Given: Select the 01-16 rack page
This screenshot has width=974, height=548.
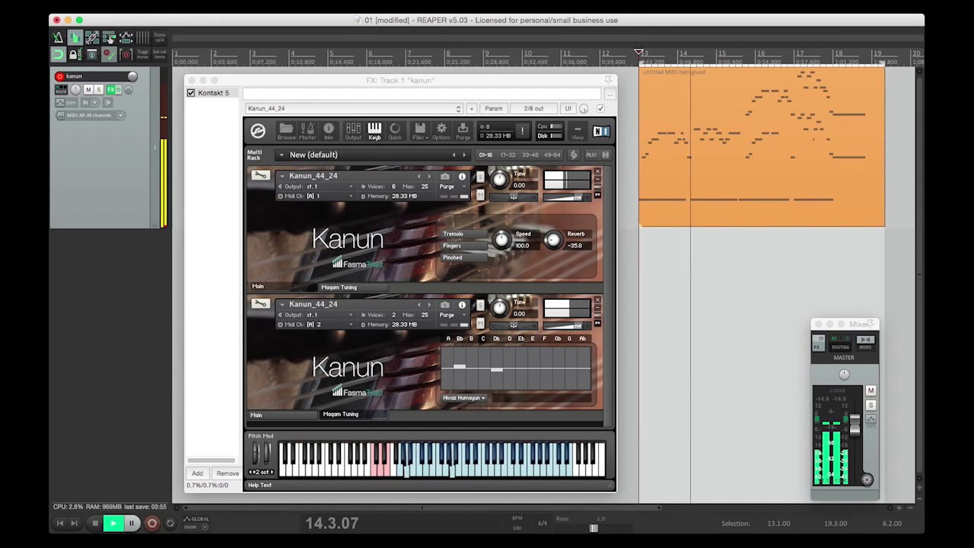Looking at the screenshot, I should (485, 155).
